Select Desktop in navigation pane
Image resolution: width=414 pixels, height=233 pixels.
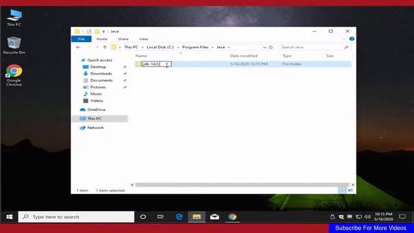98,67
